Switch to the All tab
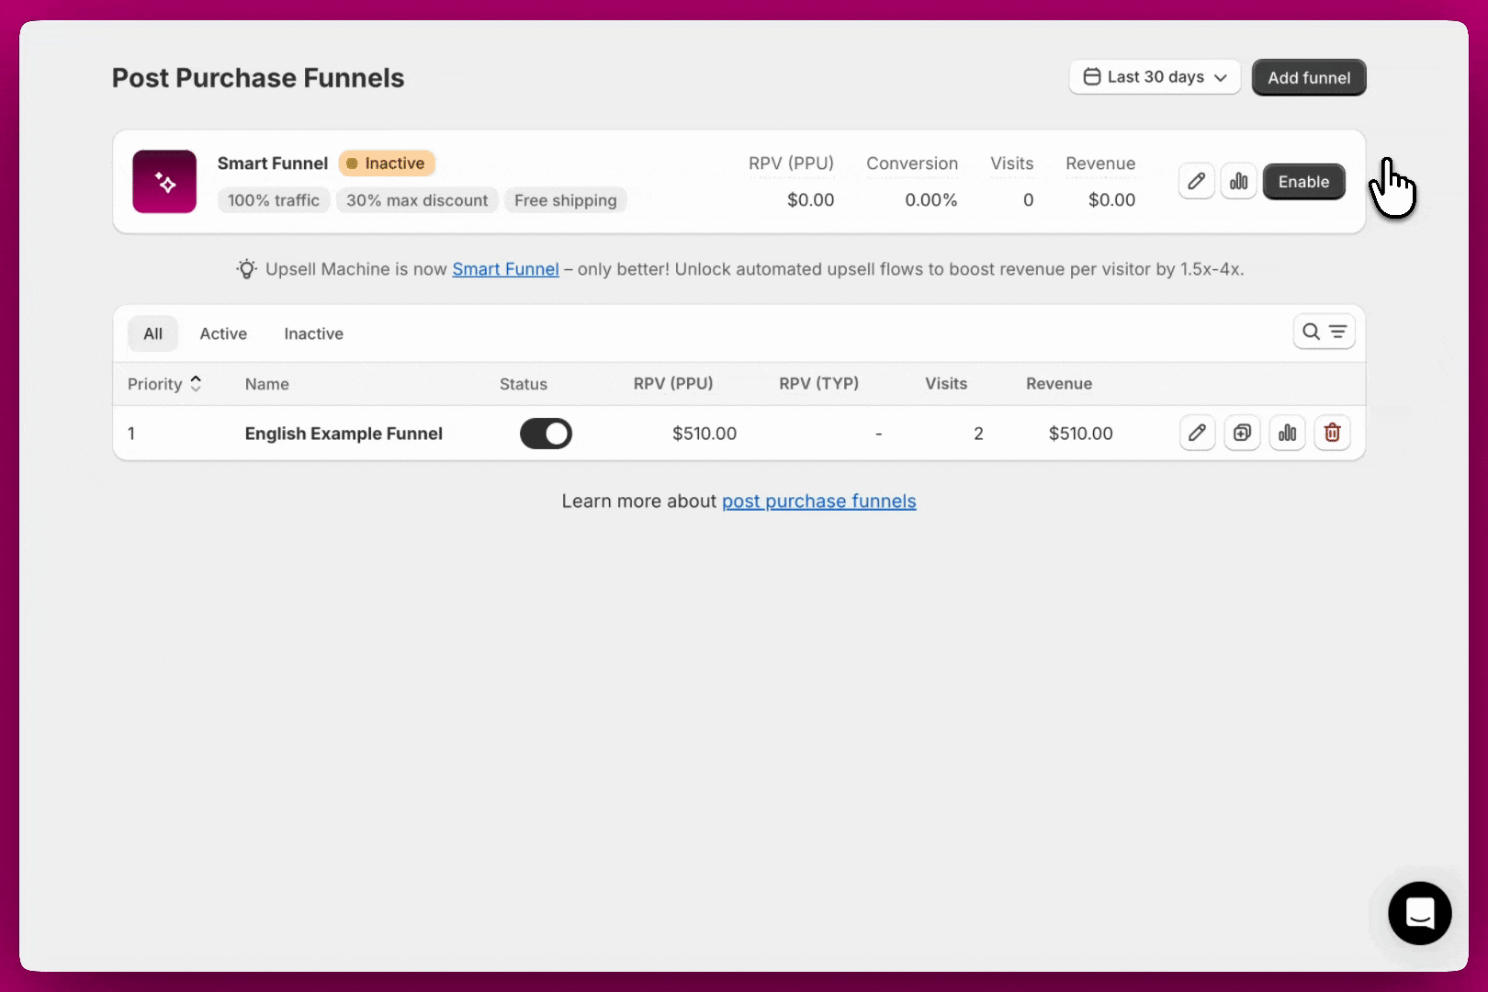Image resolution: width=1488 pixels, height=992 pixels. coord(152,333)
